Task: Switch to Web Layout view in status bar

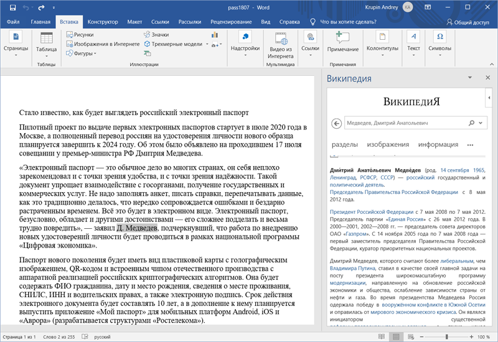Action: tap(411, 336)
